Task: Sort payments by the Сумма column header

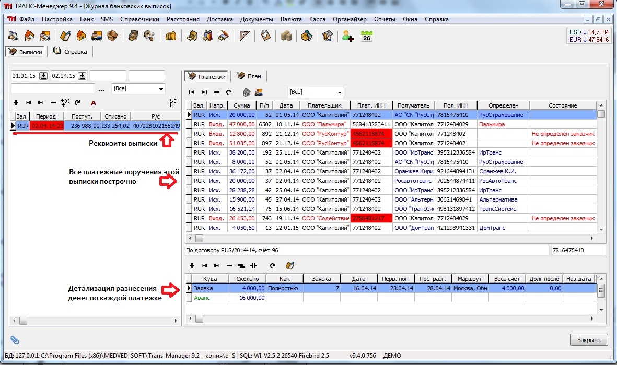Action: 241,105
